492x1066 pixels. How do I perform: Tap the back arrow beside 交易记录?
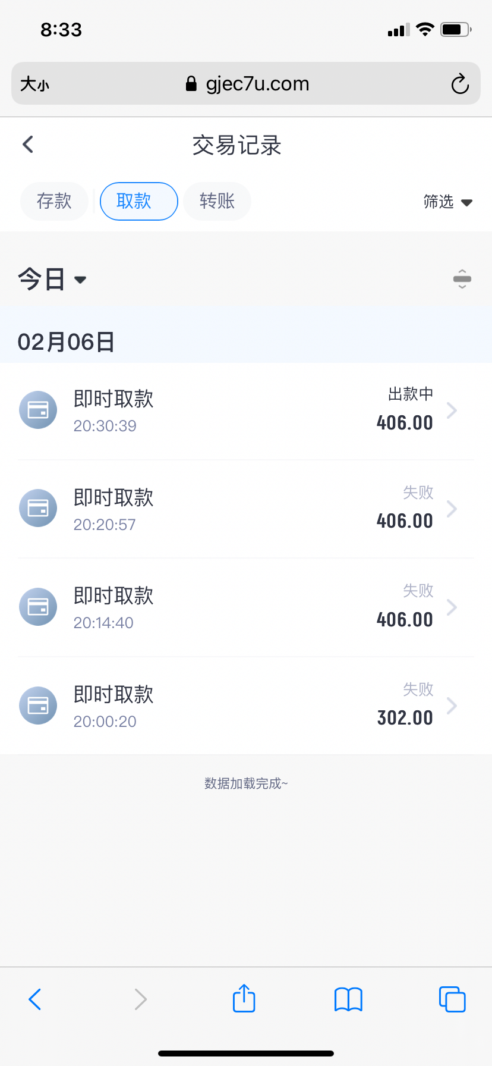(28, 145)
